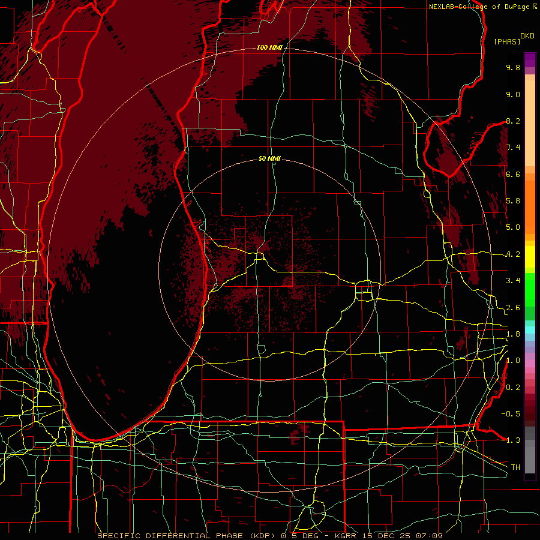
Task: Click the [PHAS] units label
Action: (x=507, y=41)
